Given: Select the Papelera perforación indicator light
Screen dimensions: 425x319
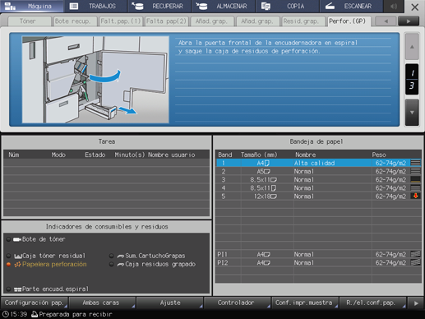Looking at the screenshot, I should [8, 265].
